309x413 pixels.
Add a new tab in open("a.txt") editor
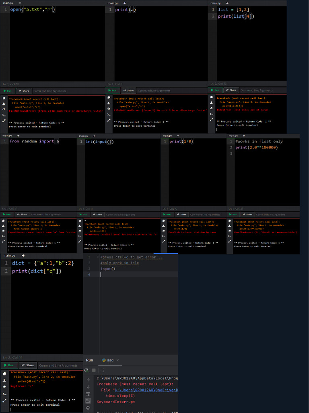coord(20,3)
